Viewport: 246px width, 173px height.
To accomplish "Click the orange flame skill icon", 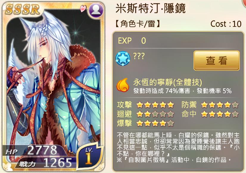I will (123, 85).
